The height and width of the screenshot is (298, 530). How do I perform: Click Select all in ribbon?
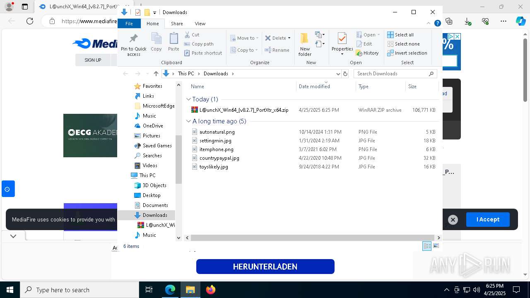400,35
